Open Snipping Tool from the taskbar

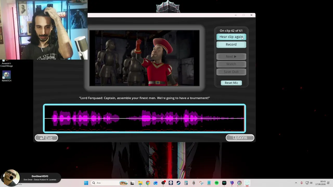pos(201,183)
